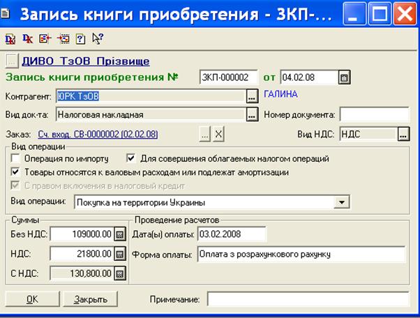The width and height of the screenshot is (420, 318).
Task: Click the Без НДС amount field 109000.00
Action: click(82, 234)
